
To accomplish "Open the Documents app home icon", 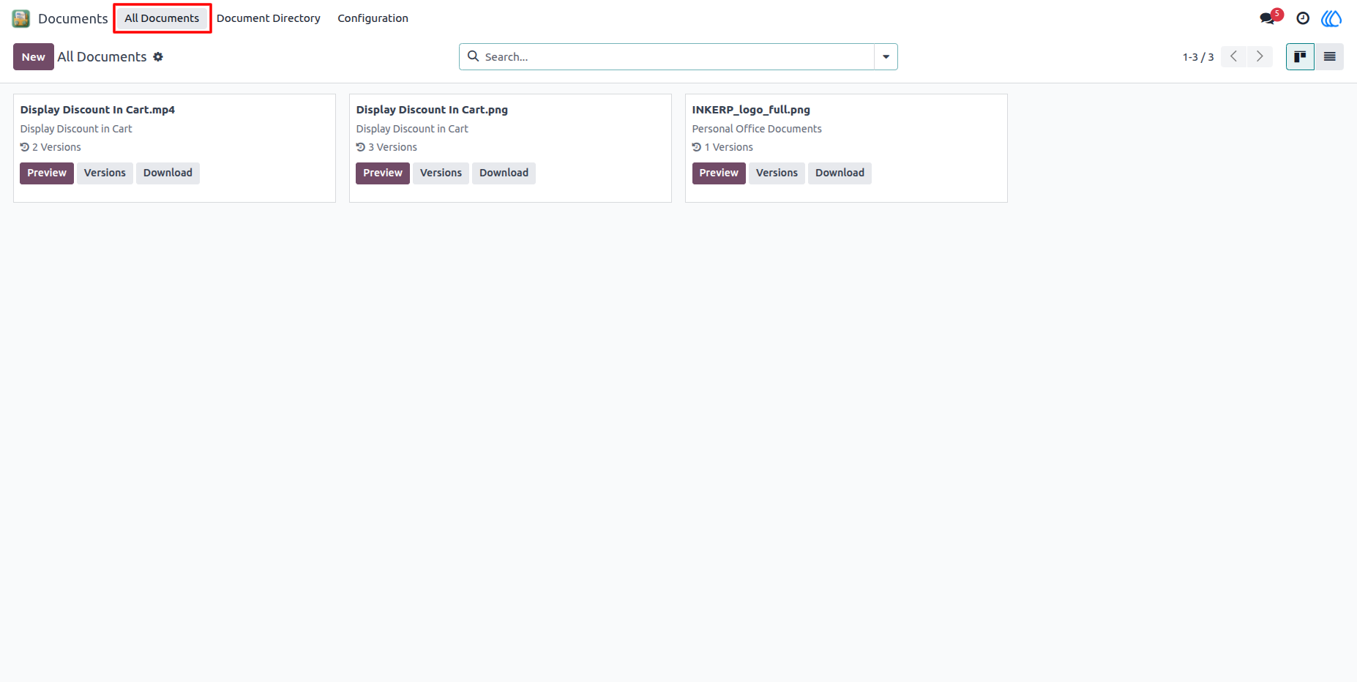I will click(x=21, y=18).
